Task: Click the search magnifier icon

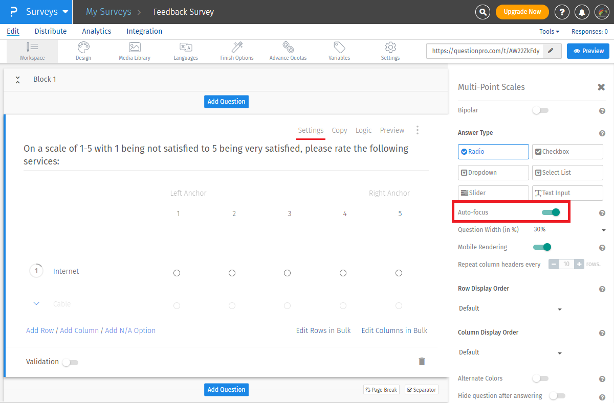Action: (482, 12)
